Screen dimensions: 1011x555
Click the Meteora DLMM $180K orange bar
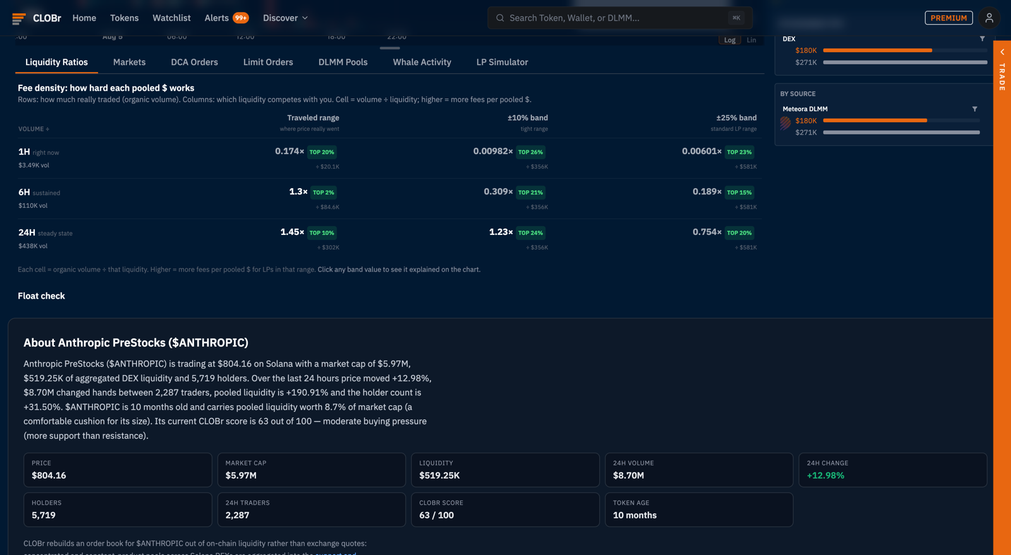coord(875,121)
